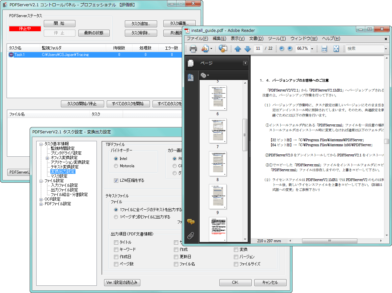Click OK in the task settings dialog

[235, 282]
